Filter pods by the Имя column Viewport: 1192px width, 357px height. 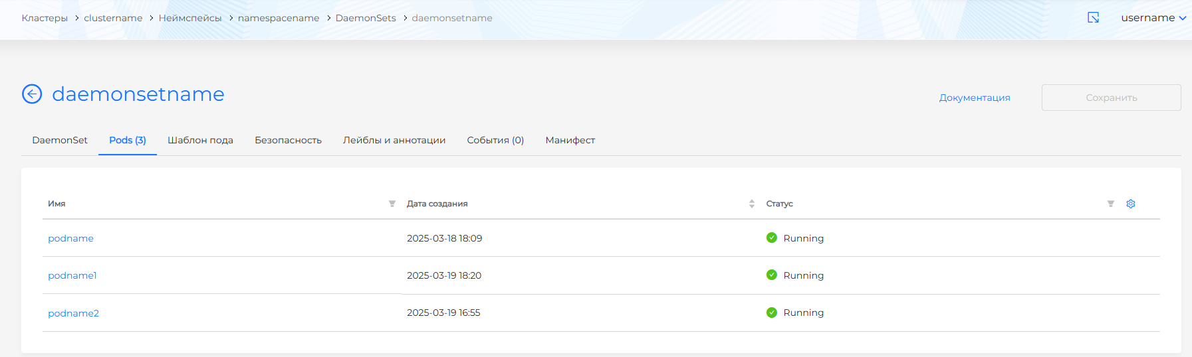tap(392, 204)
